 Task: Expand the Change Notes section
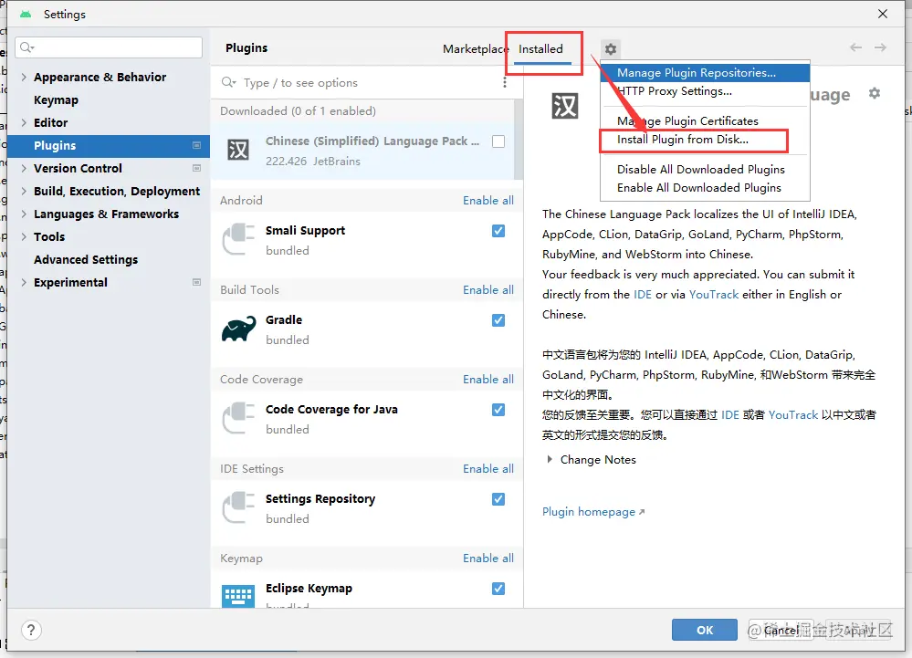(550, 459)
